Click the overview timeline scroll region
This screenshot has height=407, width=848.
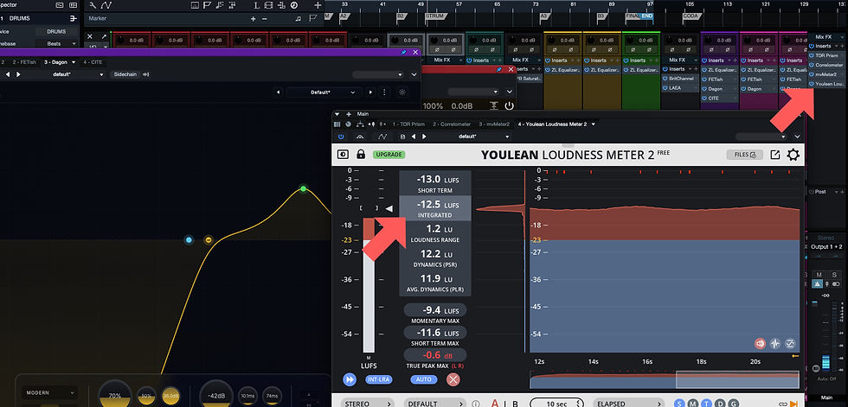(665, 379)
